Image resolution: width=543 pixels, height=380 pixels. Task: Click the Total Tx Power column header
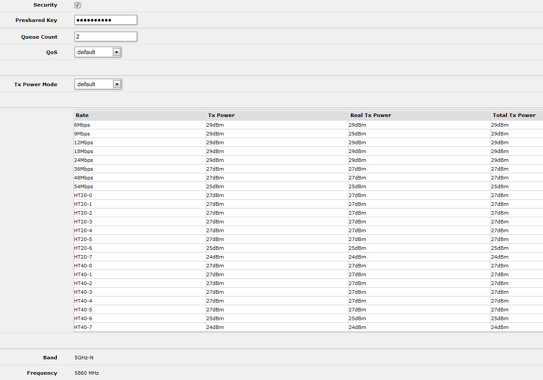click(x=517, y=115)
